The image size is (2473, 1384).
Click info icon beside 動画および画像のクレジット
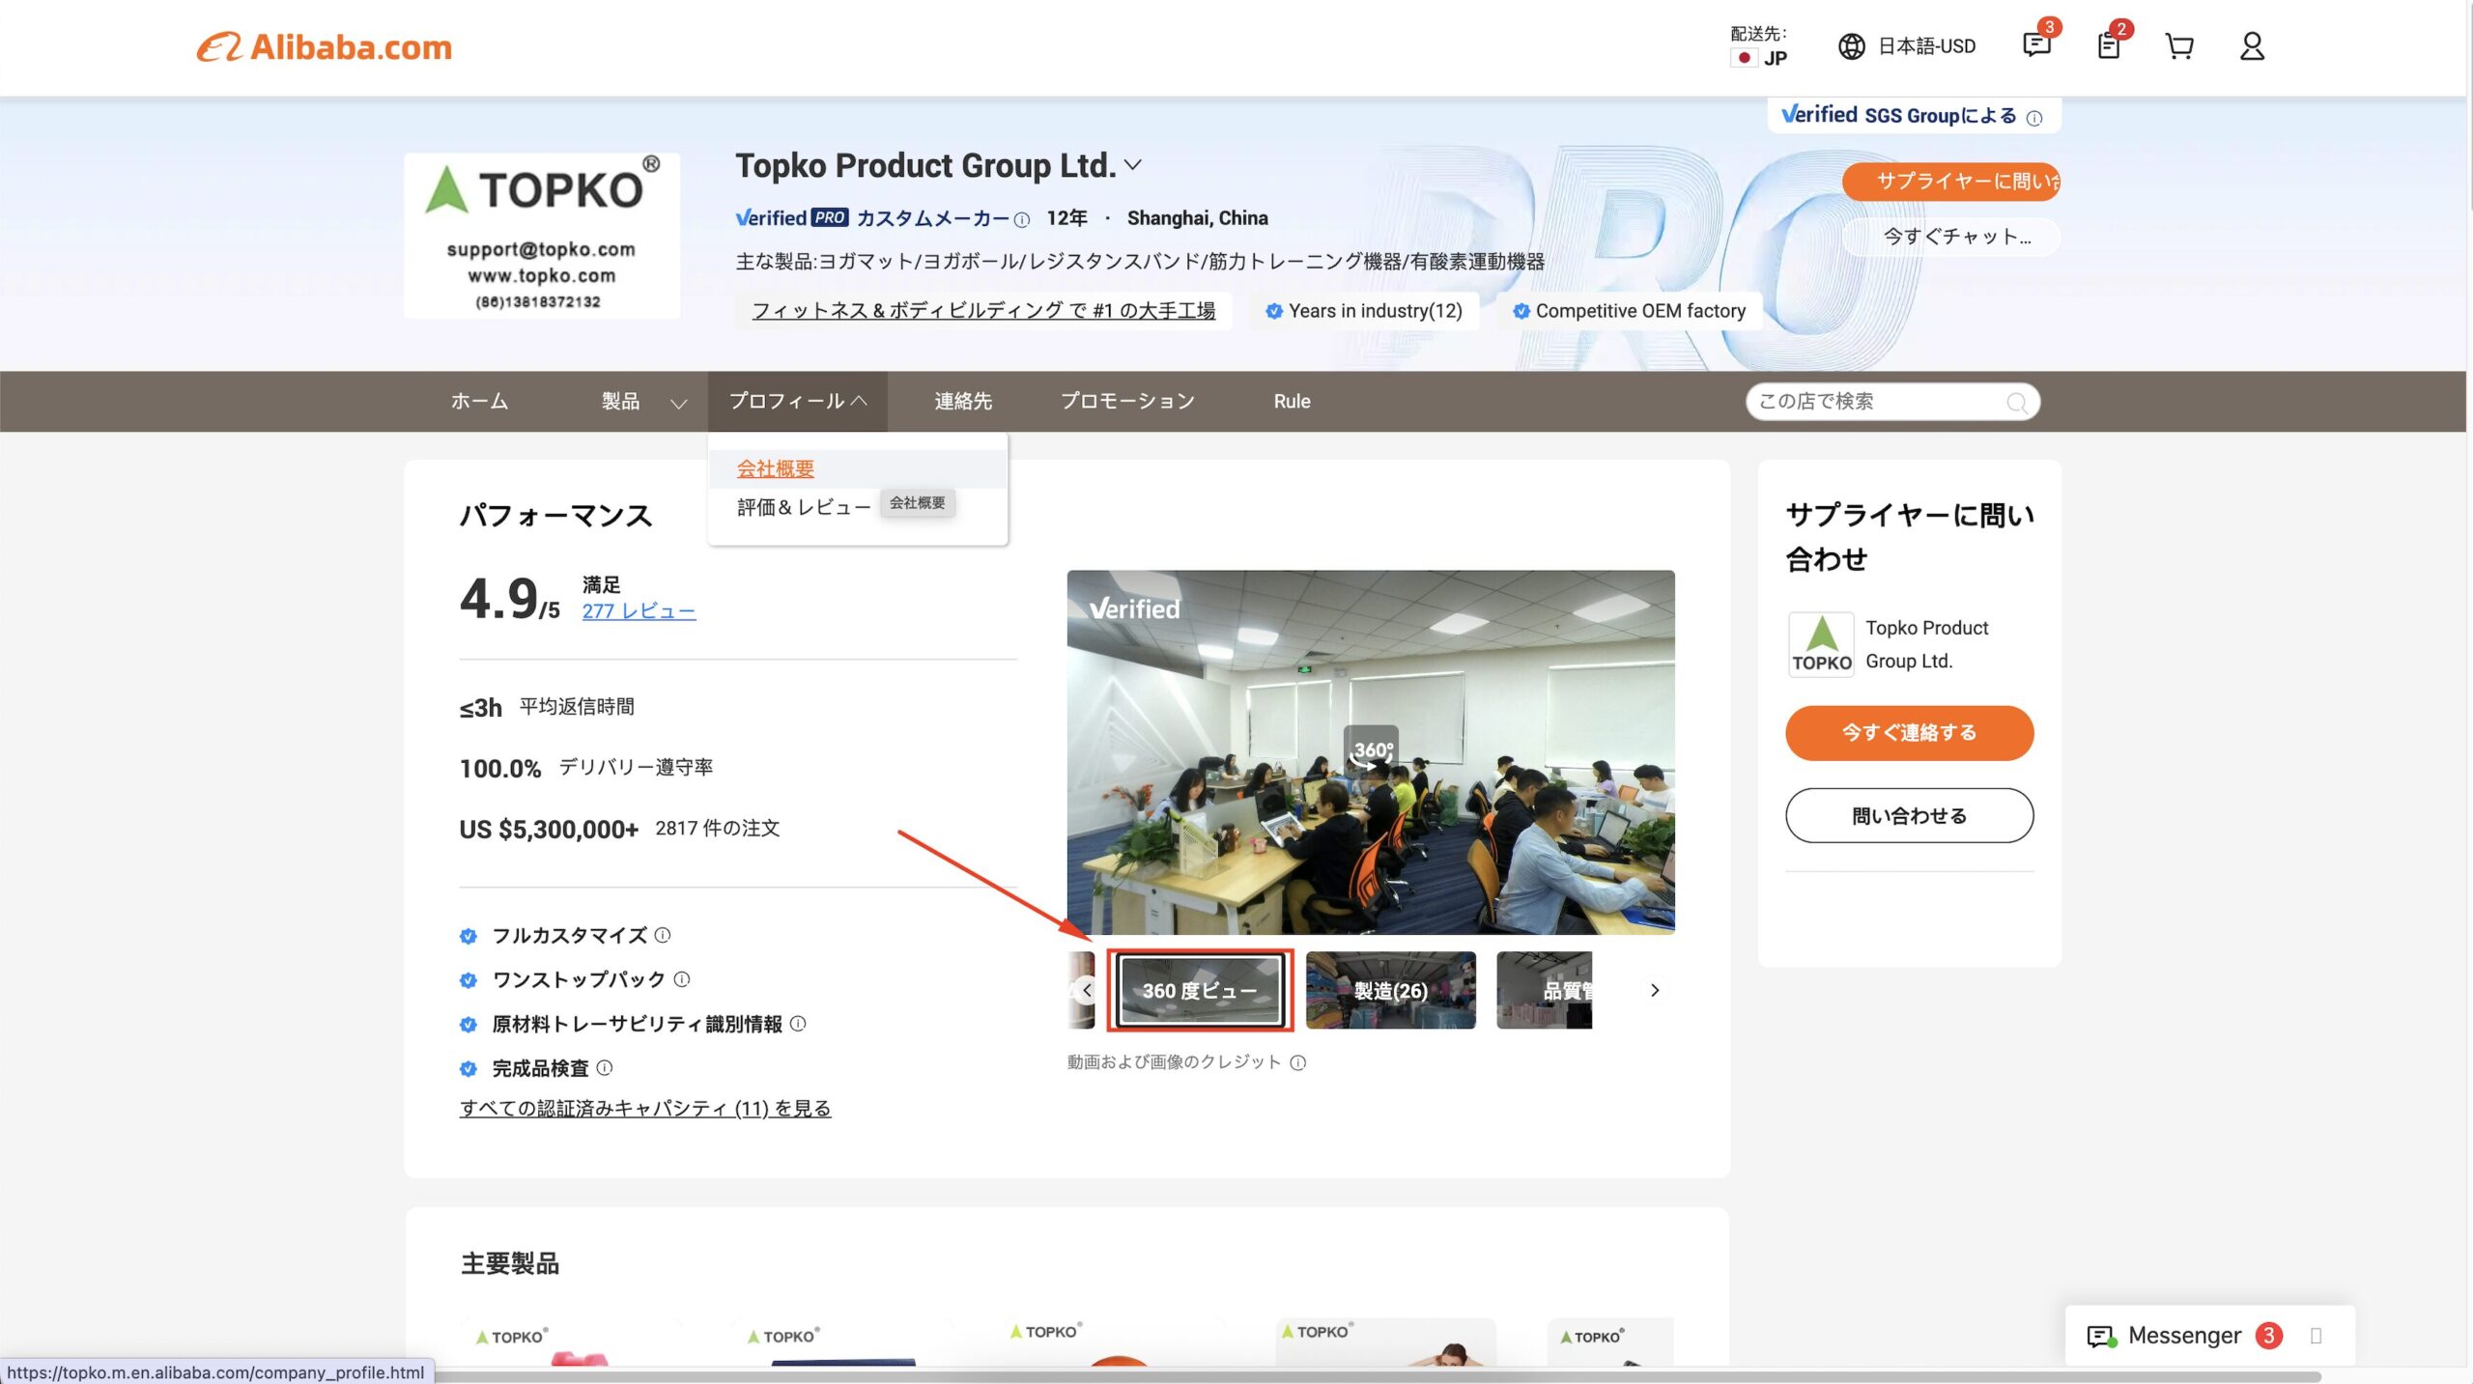(1298, 1063)
